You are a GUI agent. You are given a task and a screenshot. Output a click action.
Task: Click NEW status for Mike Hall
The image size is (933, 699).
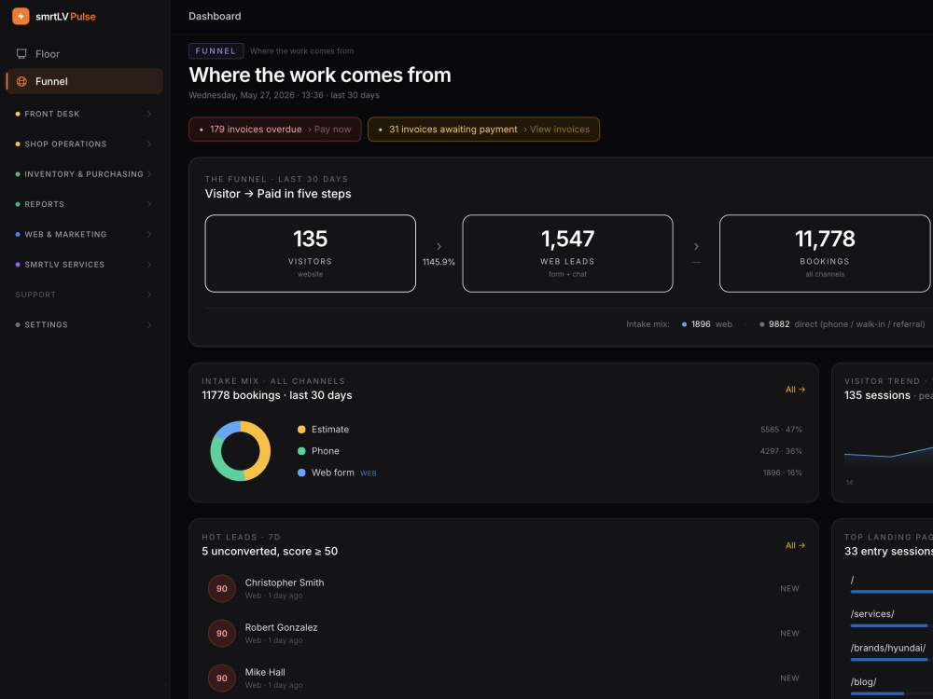click(x=789, y=678)
